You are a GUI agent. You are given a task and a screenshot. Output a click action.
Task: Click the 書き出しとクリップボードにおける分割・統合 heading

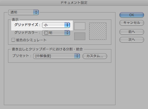click(x=47, y=49)
